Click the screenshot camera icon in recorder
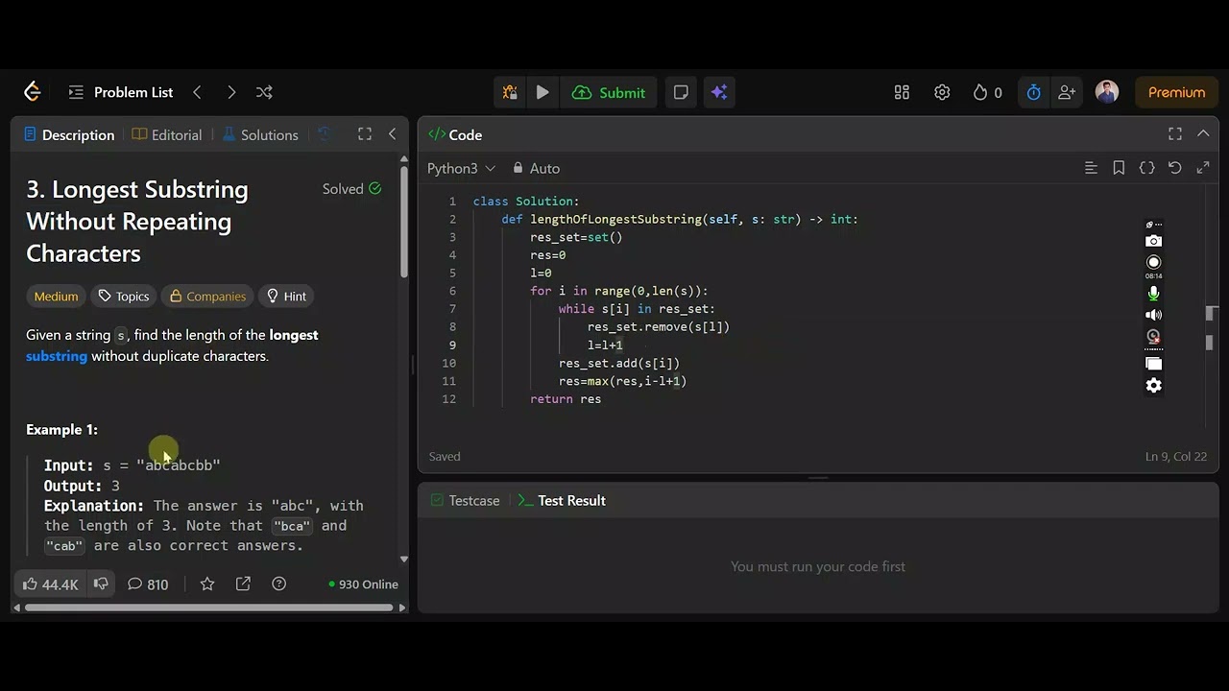 (x=1154, y=241)
